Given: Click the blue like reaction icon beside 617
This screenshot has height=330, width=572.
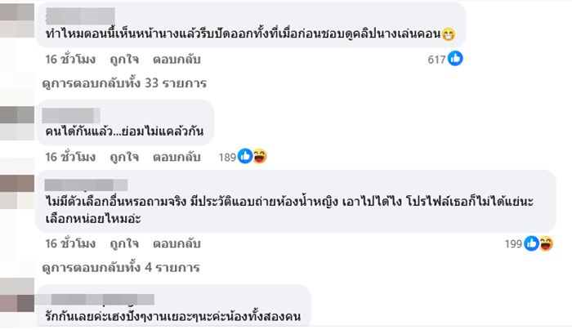Looking at the screenshot, I should tap(456, 59).
